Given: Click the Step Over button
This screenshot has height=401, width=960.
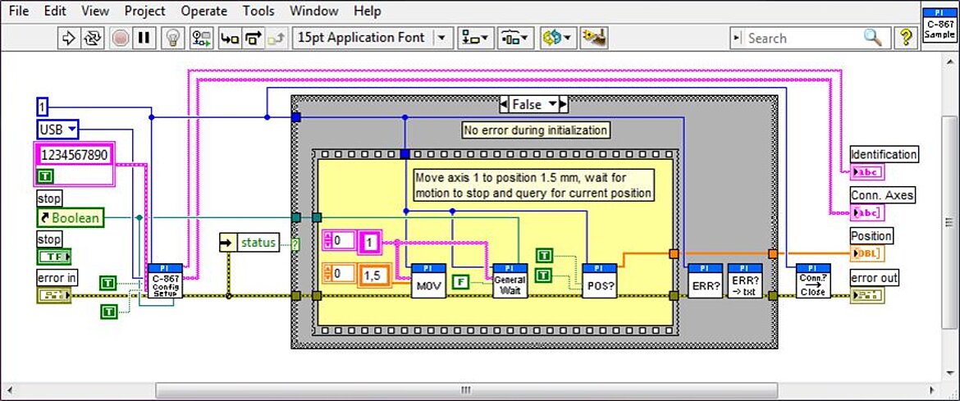Looking at the screenshot, I should (252, 38).
